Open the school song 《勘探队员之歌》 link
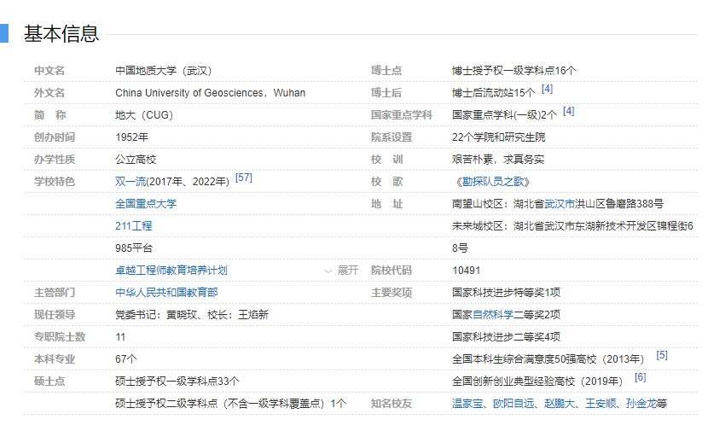Screen dimensions: 708x437 (491, 182)
